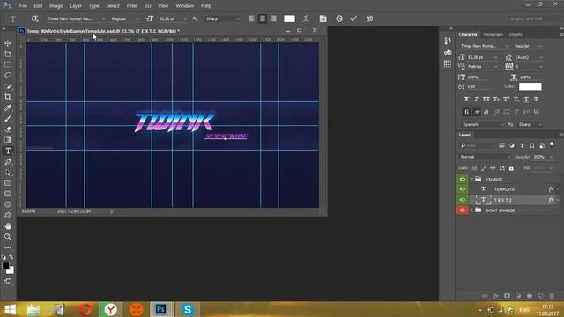Viewport: 564px width, 317px height.
Task: Select the Eraser tool
Action: pos(8,129)
